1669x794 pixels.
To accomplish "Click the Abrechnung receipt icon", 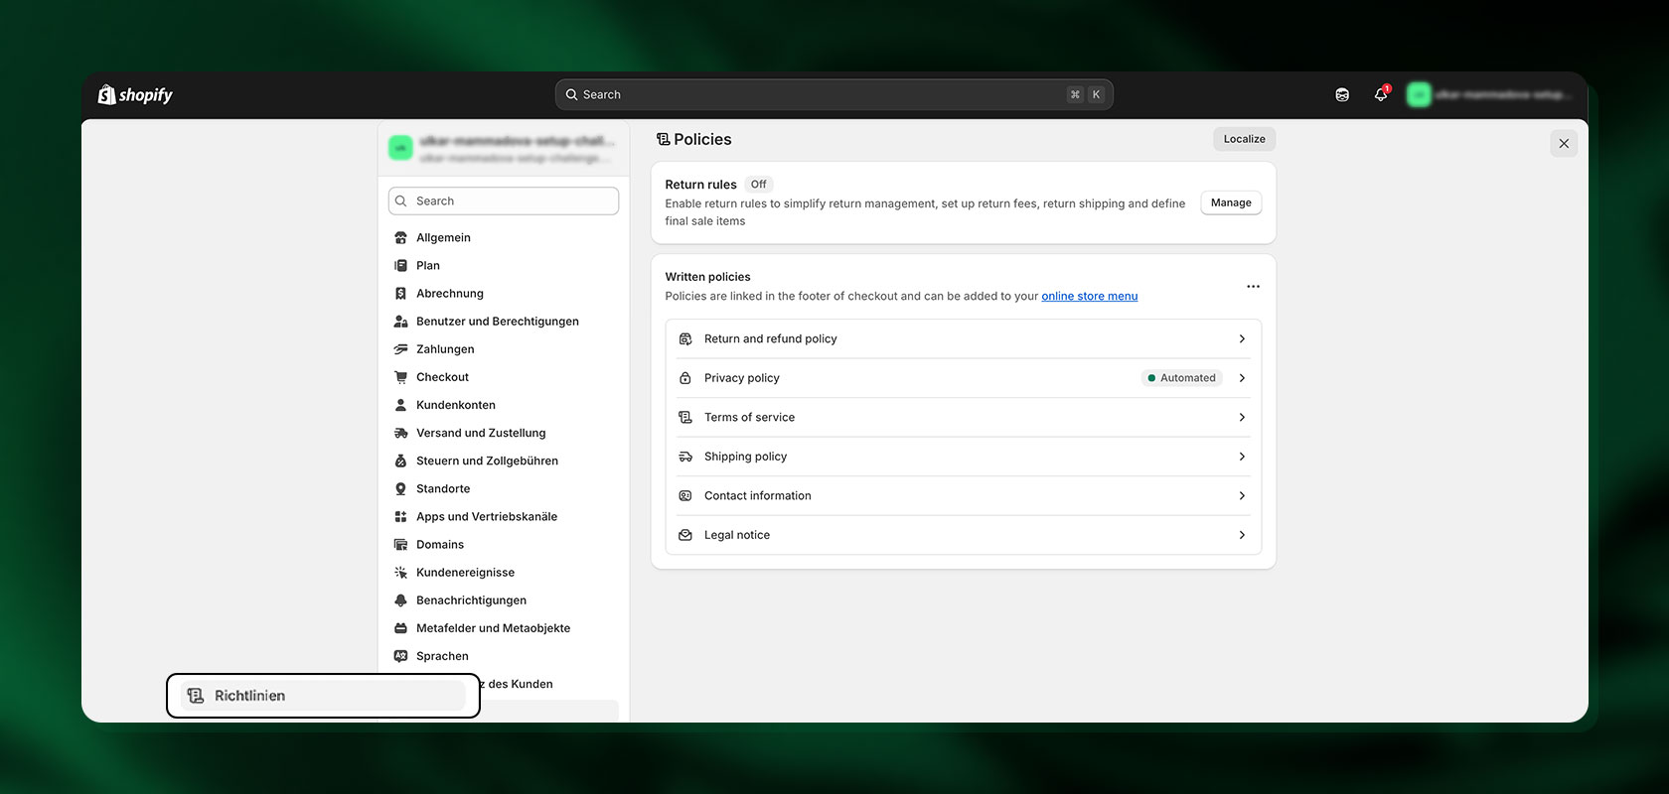I will tap(400, 293).
